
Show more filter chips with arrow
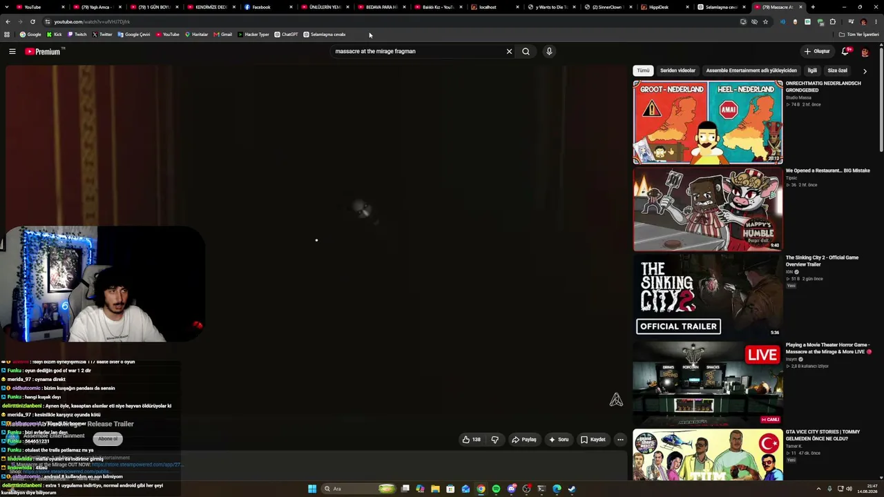[865, 70]
